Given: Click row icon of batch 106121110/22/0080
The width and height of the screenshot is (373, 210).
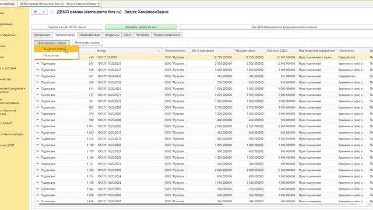Looking at the screenshot, I should 37,107.
